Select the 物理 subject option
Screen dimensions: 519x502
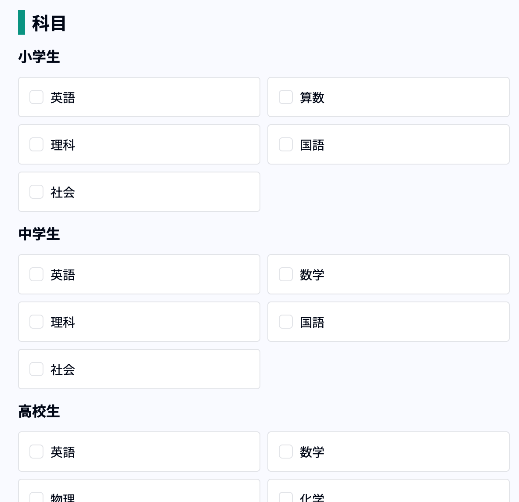36,498
